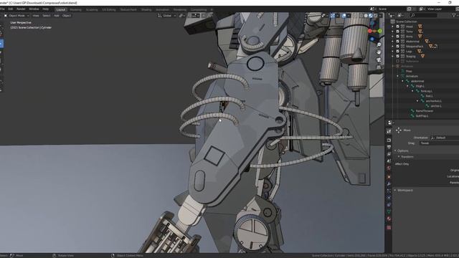Switch to the UV Editing workspace tab
Screen dimensions: 459x258
[109, 9]
